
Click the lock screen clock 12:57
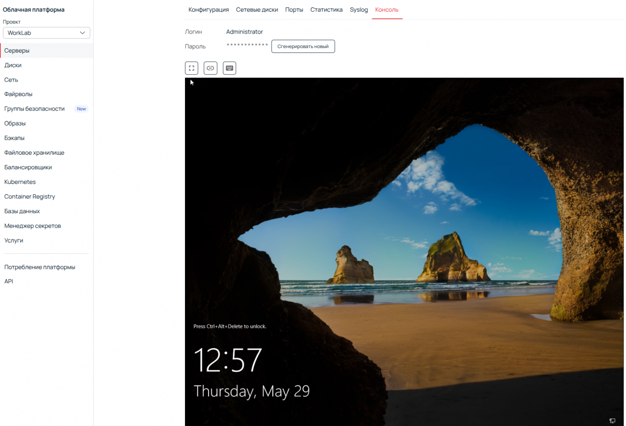tap(228, 360)
